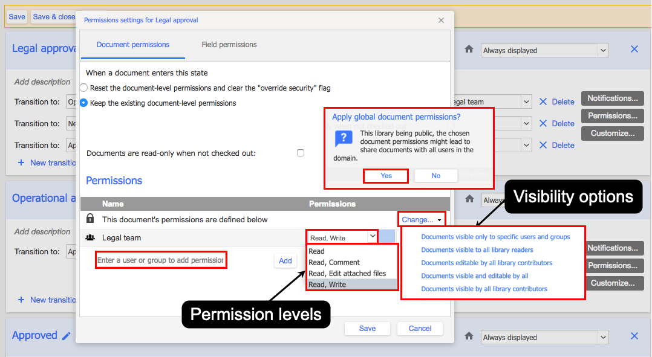652x357 pixels.
Task: Click the blue question mark icon
Action: pos(344,139)
